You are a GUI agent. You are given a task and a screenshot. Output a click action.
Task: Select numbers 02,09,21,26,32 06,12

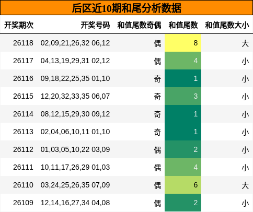[x=75, y=43]
